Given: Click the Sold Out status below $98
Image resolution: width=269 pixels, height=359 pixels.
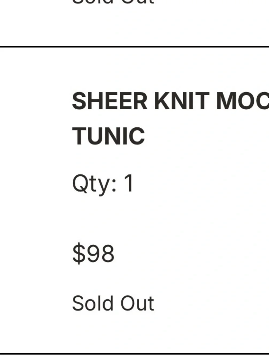Looking at the screenshot, I should pyautogui.click(x=113, y=303).
